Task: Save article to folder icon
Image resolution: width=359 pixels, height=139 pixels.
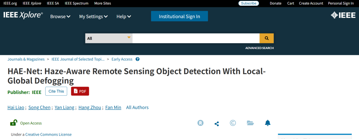Action: click(x=250, y=123)
